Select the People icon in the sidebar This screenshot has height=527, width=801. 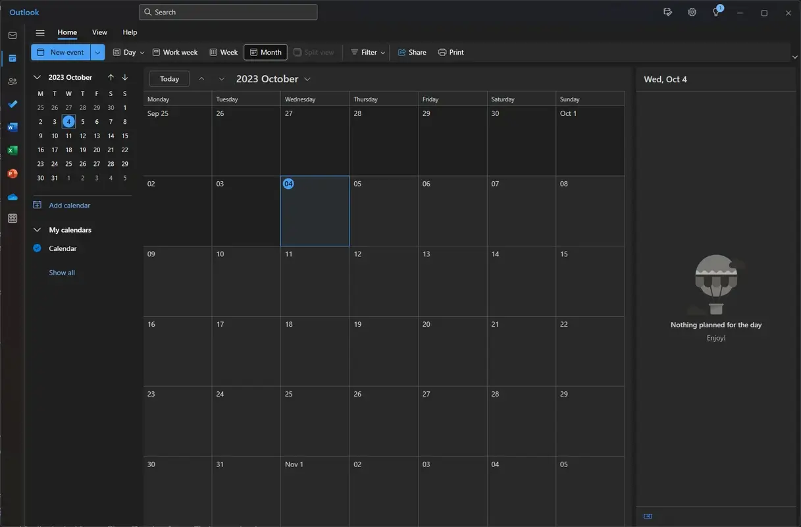[12, 81]
